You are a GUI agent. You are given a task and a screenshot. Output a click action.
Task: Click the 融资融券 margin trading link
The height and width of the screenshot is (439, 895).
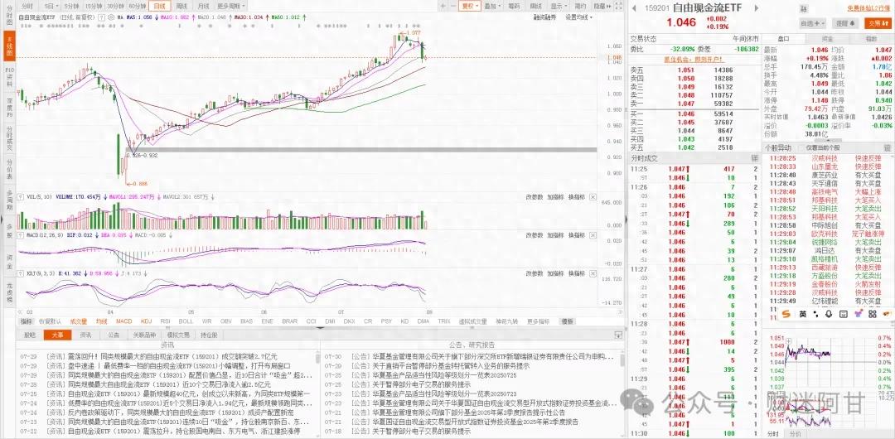(544, 17)
